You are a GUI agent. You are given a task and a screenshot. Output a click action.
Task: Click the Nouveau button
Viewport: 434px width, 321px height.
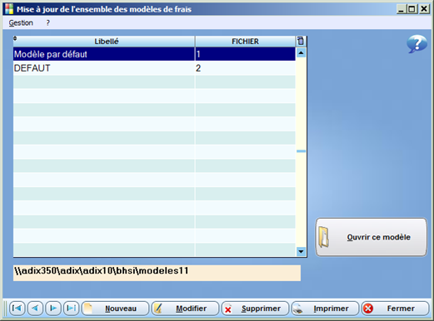point(115,309)
